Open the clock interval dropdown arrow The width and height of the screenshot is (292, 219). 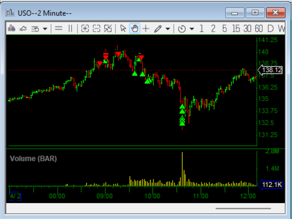(192, 29)
